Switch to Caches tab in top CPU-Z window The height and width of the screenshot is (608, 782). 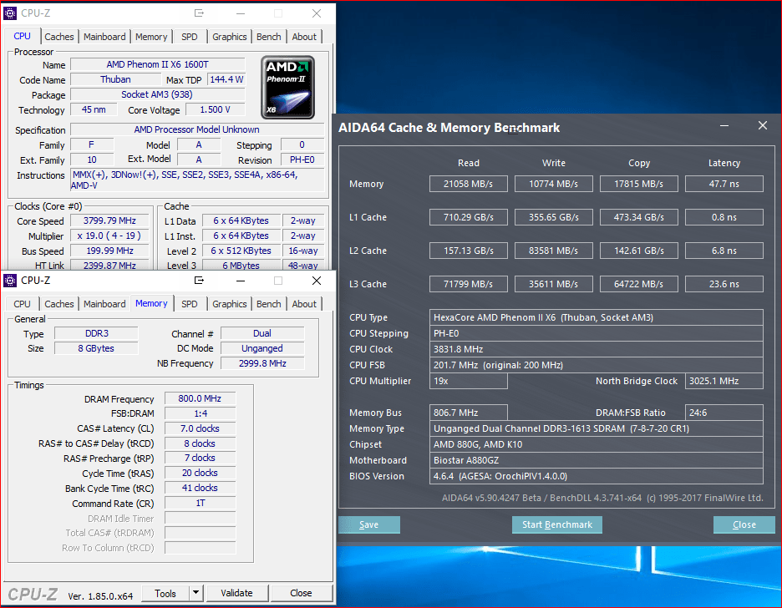[58, 37]
